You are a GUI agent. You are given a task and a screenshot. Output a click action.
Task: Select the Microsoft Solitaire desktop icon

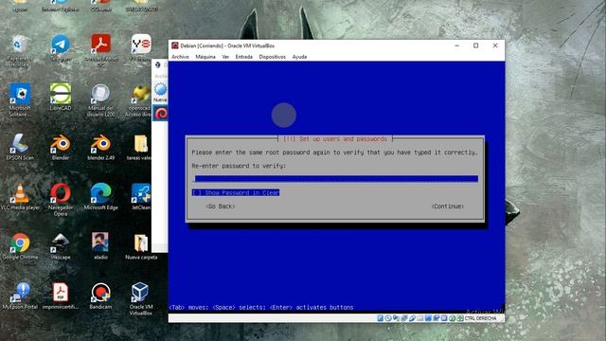[20, 99]
